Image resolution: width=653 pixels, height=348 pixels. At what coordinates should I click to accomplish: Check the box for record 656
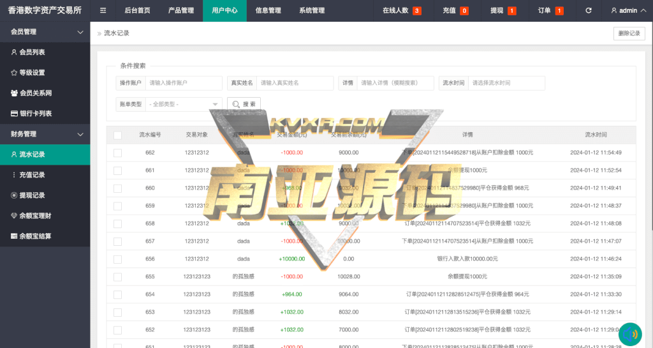(117, 259)
